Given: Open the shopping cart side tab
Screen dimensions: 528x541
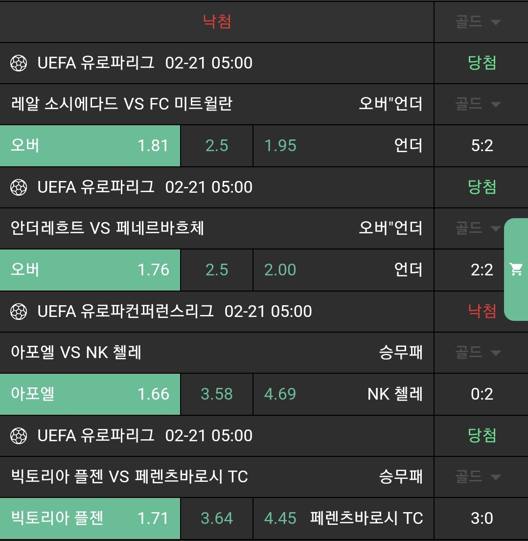Looking at the screenshot, I should click(x=516, y=269).
